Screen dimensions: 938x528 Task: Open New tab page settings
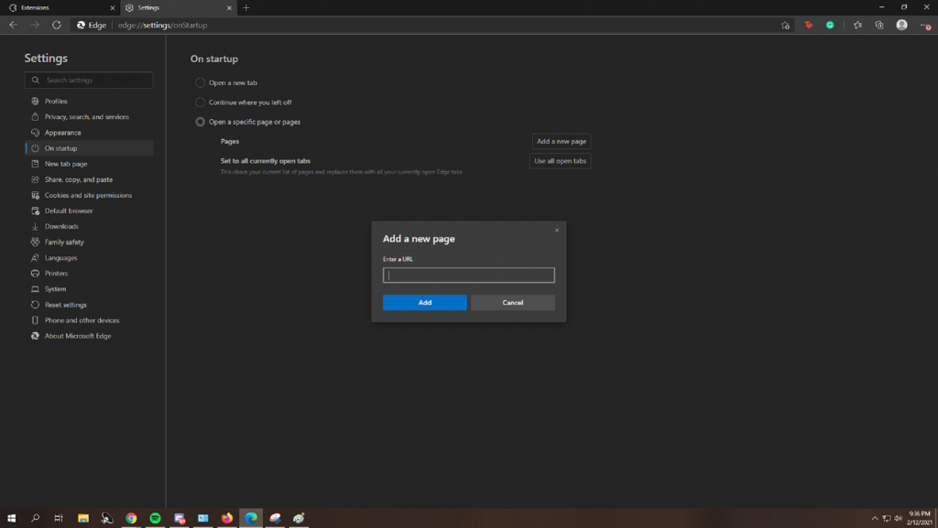coord(89,164)
